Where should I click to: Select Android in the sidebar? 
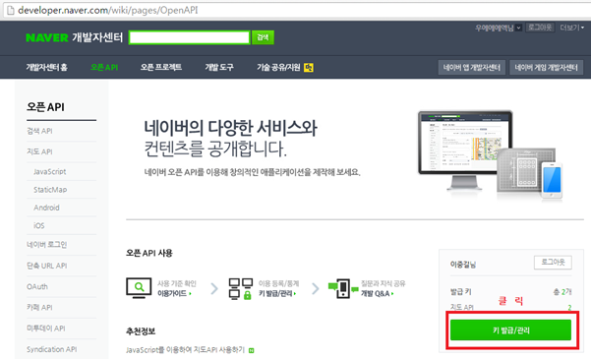pos(46,208)
